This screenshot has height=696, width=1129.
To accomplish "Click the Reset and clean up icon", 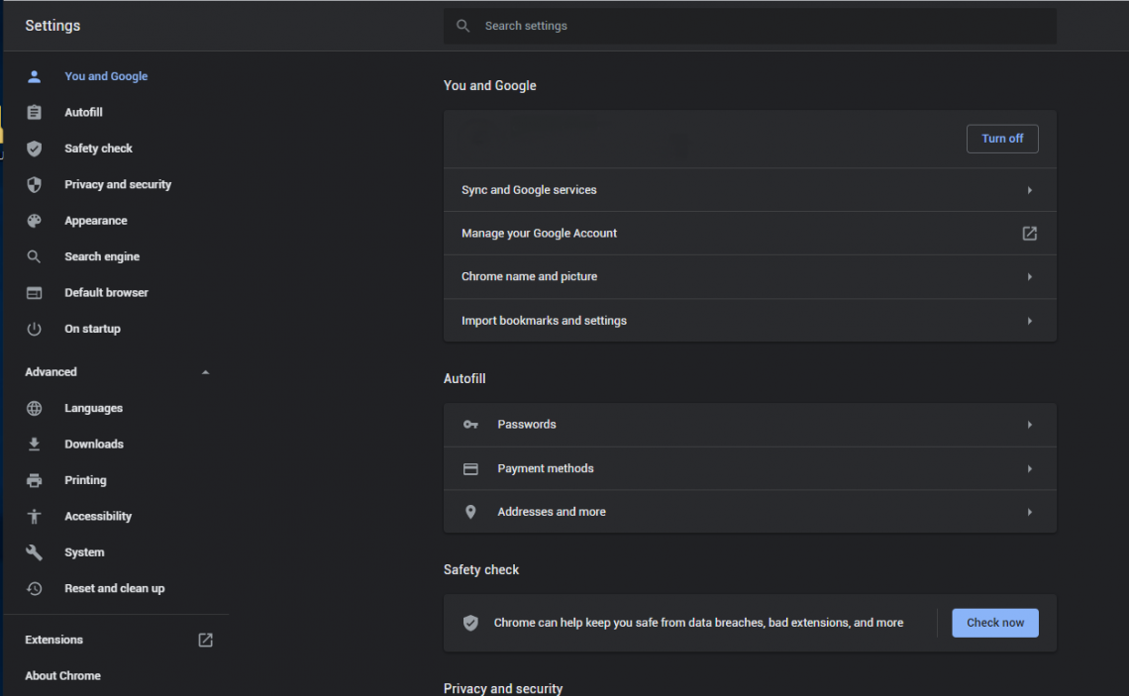I will click(x=35, y=588).
